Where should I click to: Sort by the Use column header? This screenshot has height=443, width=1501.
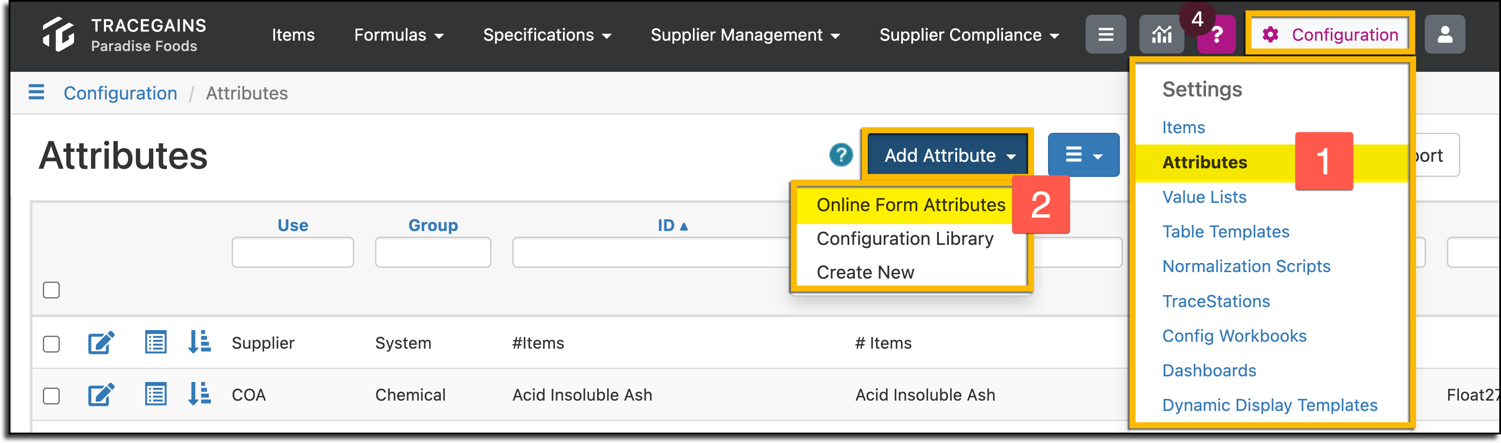point(292,225)
